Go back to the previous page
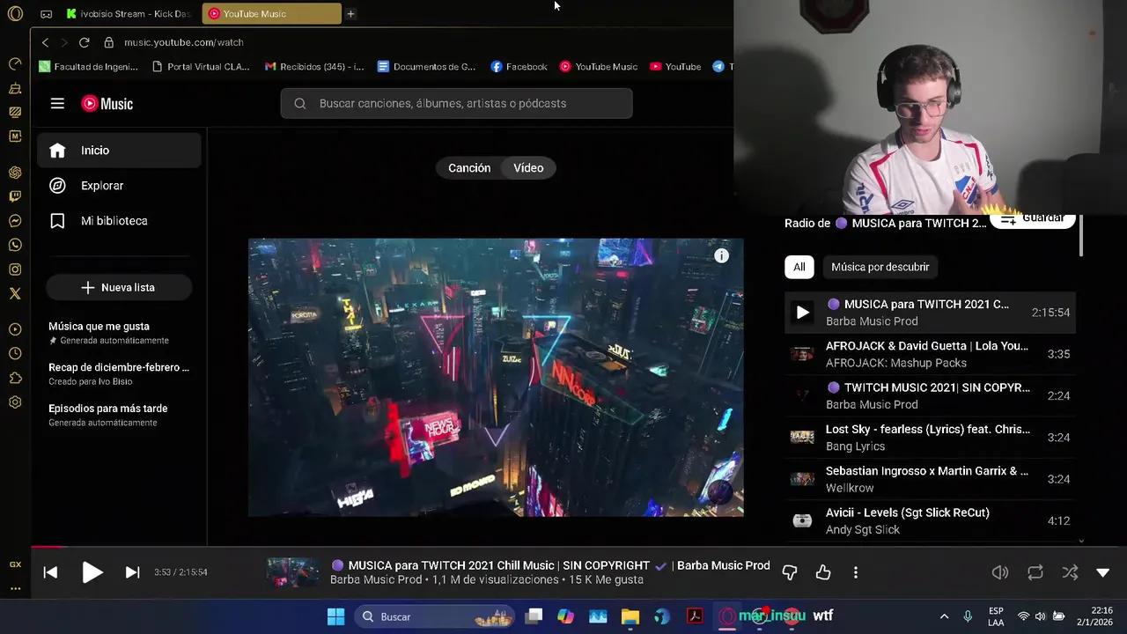Viewport: 1127px width, 634px height. [x=46, y=42]
